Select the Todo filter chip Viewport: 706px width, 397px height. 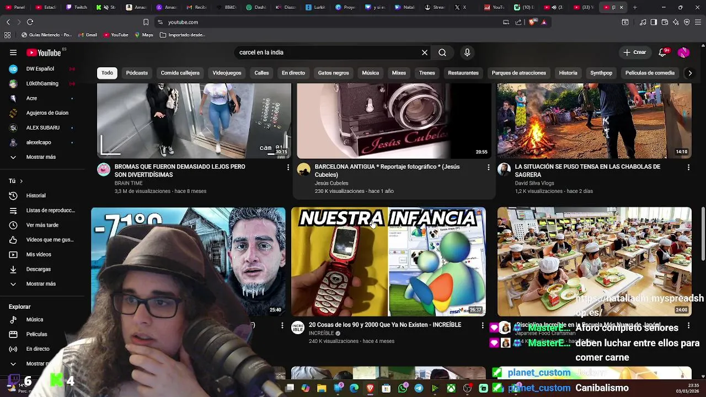click(107, 73)
